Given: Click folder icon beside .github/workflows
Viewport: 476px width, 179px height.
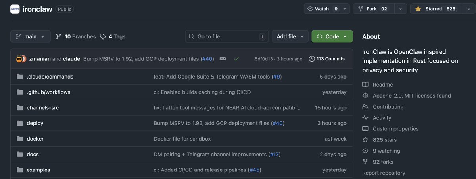Looking at the screenshot, I should point(20,92).
